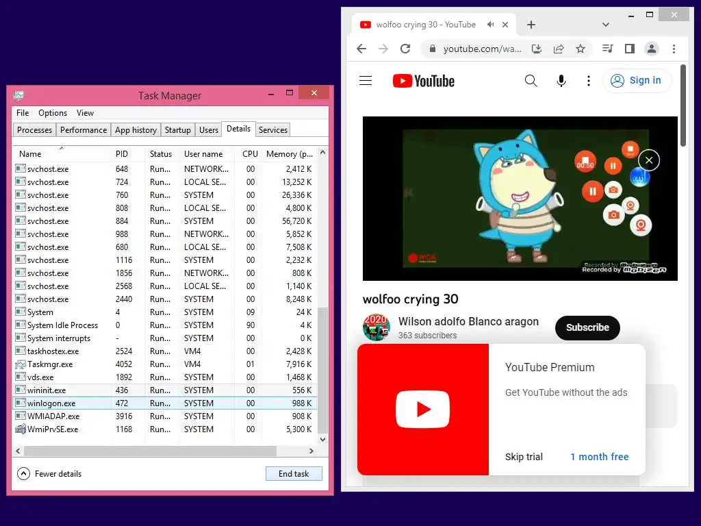701x526 pixels.
Task: Click the lock icon in address bar
Action: tap(433, 49)
